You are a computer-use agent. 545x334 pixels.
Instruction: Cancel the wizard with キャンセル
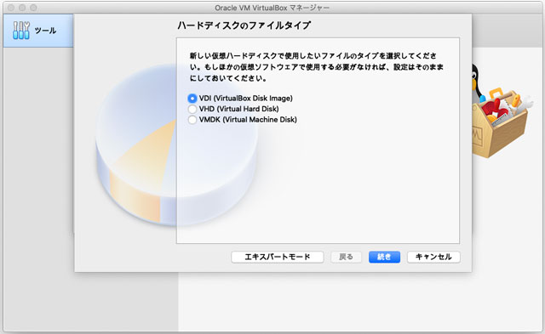[x=433, y=257]
